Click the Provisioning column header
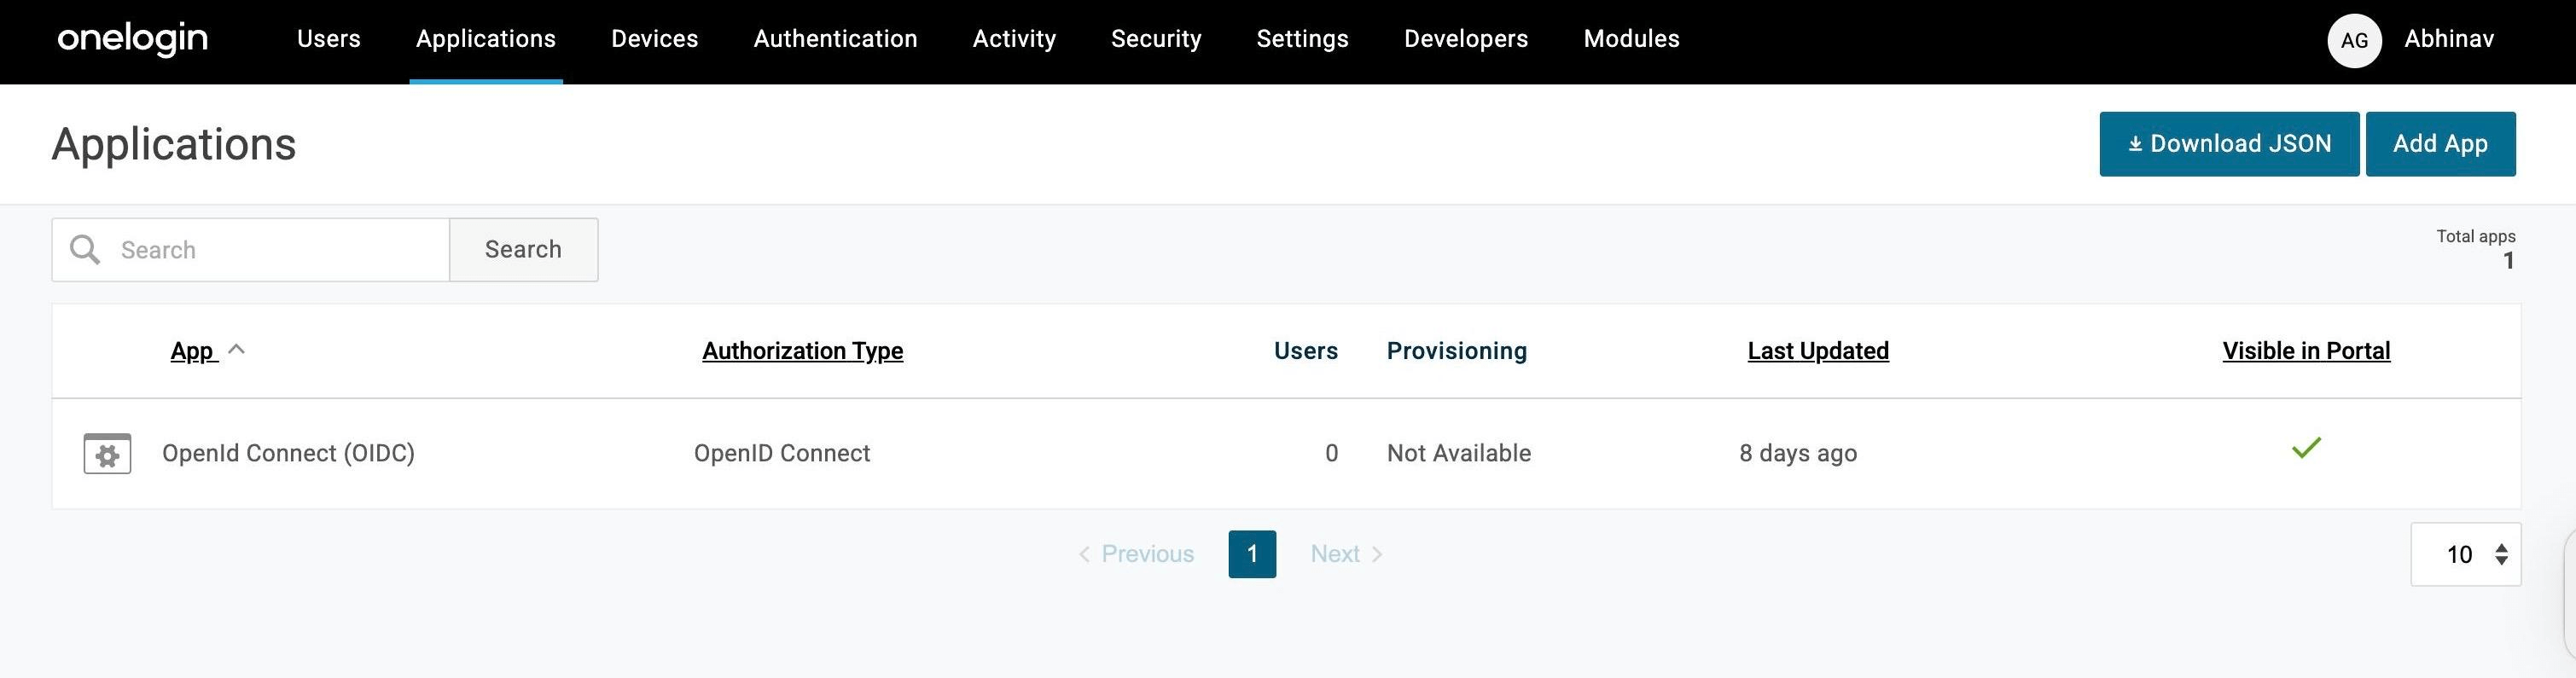This screenshot has width=2576, height=678. pyautogui.click(x=1456, y=351)
